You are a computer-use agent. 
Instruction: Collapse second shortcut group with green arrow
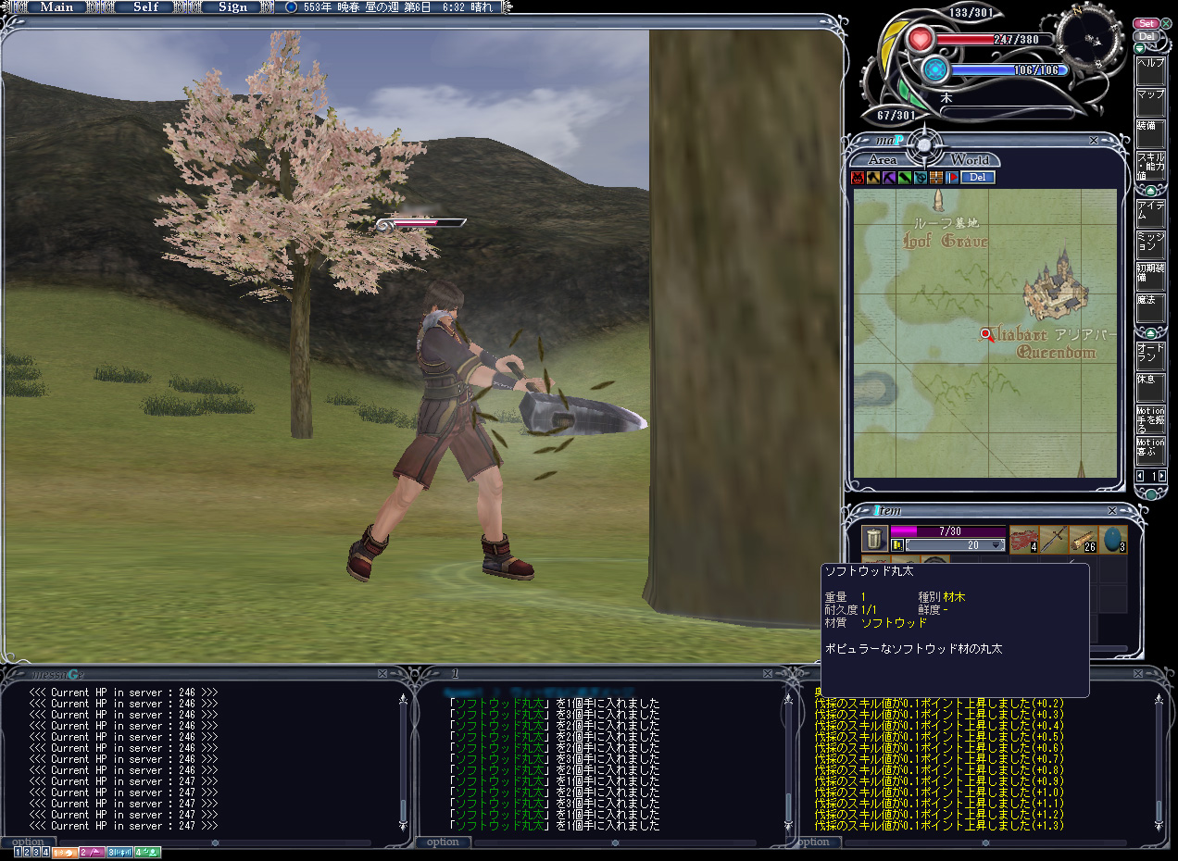pyautogui.click(x=1151, y=333)
